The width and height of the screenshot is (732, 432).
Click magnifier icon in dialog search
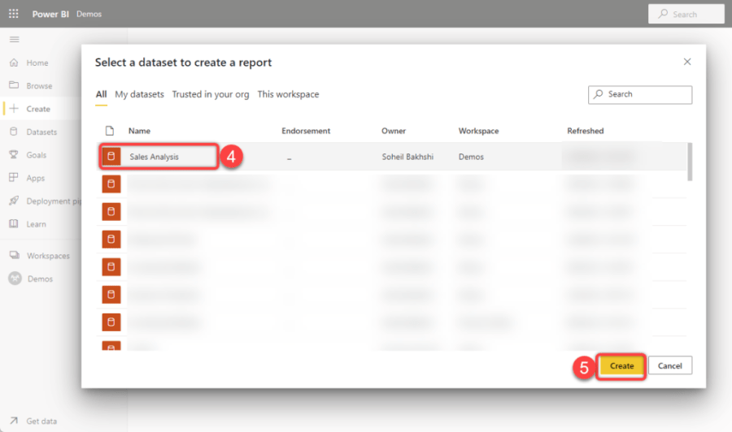point(599,94)
